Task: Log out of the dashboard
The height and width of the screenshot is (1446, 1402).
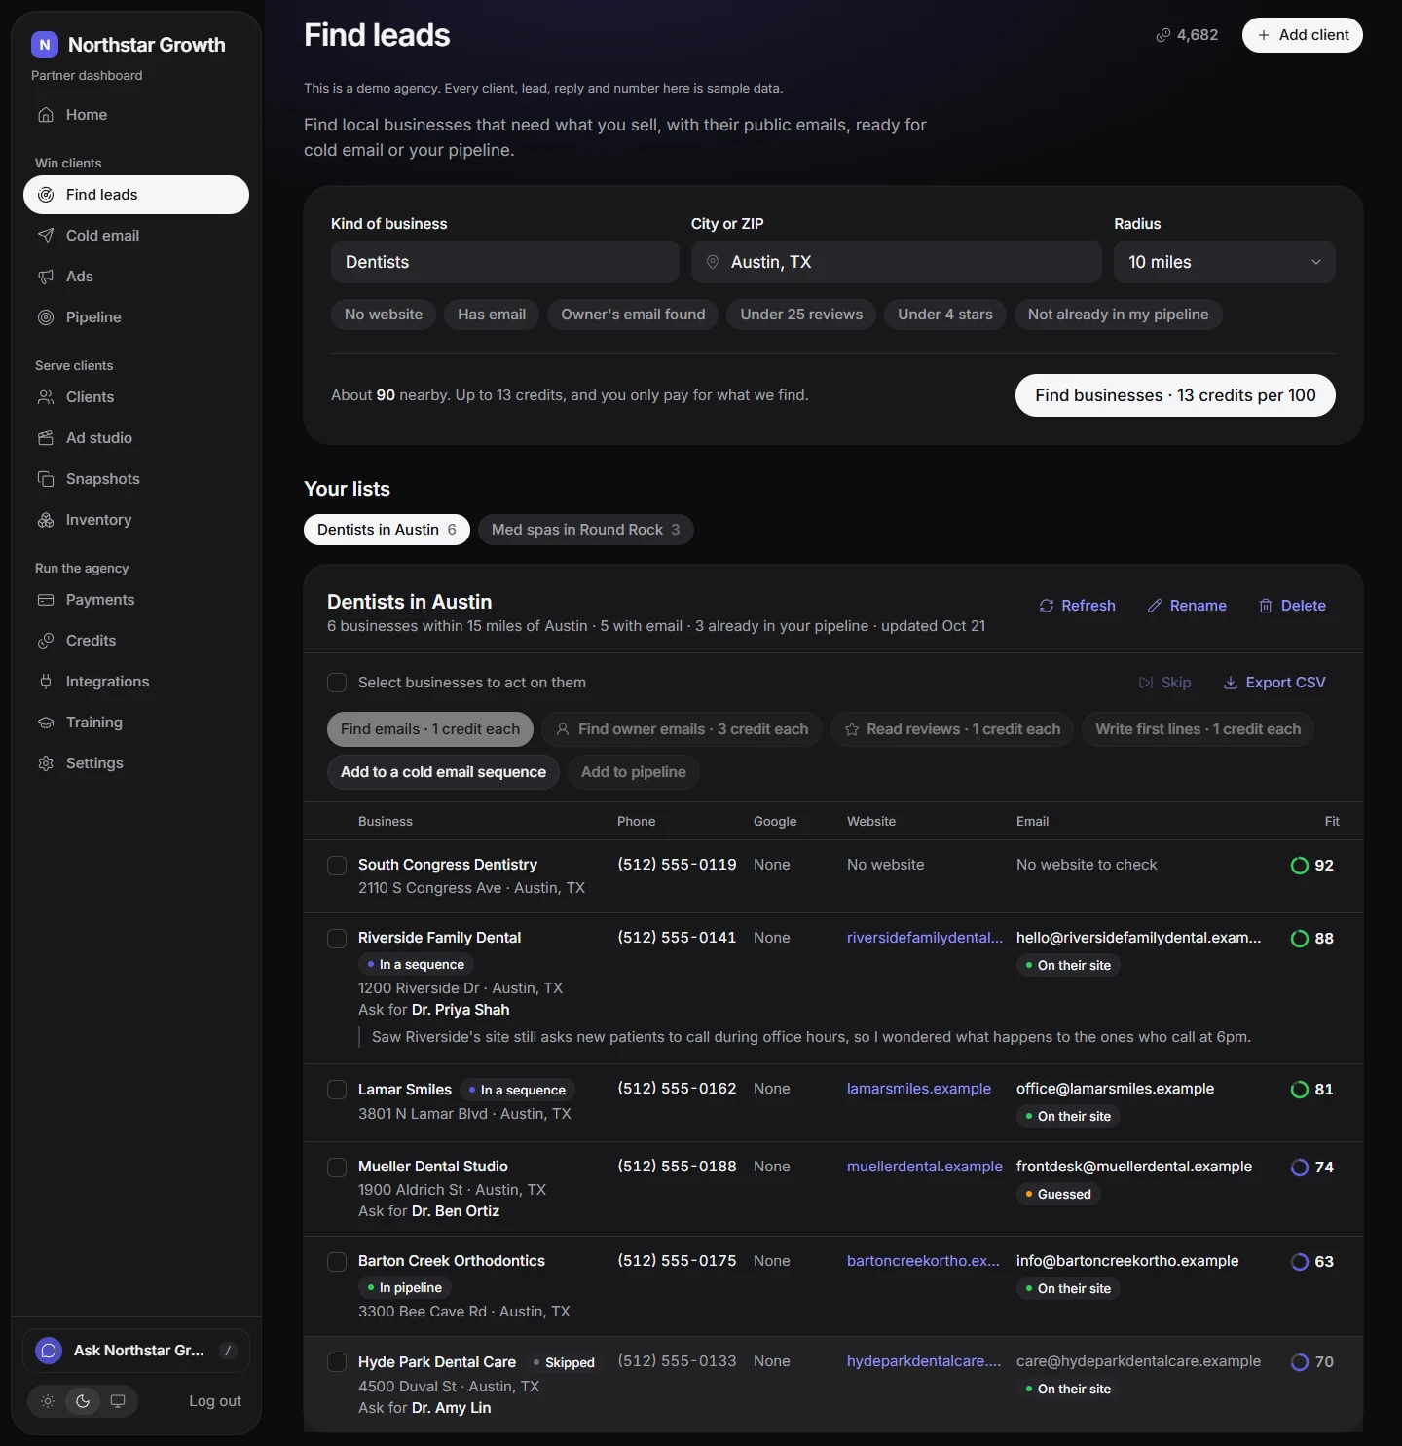Action: click(x=215, y=1401)
